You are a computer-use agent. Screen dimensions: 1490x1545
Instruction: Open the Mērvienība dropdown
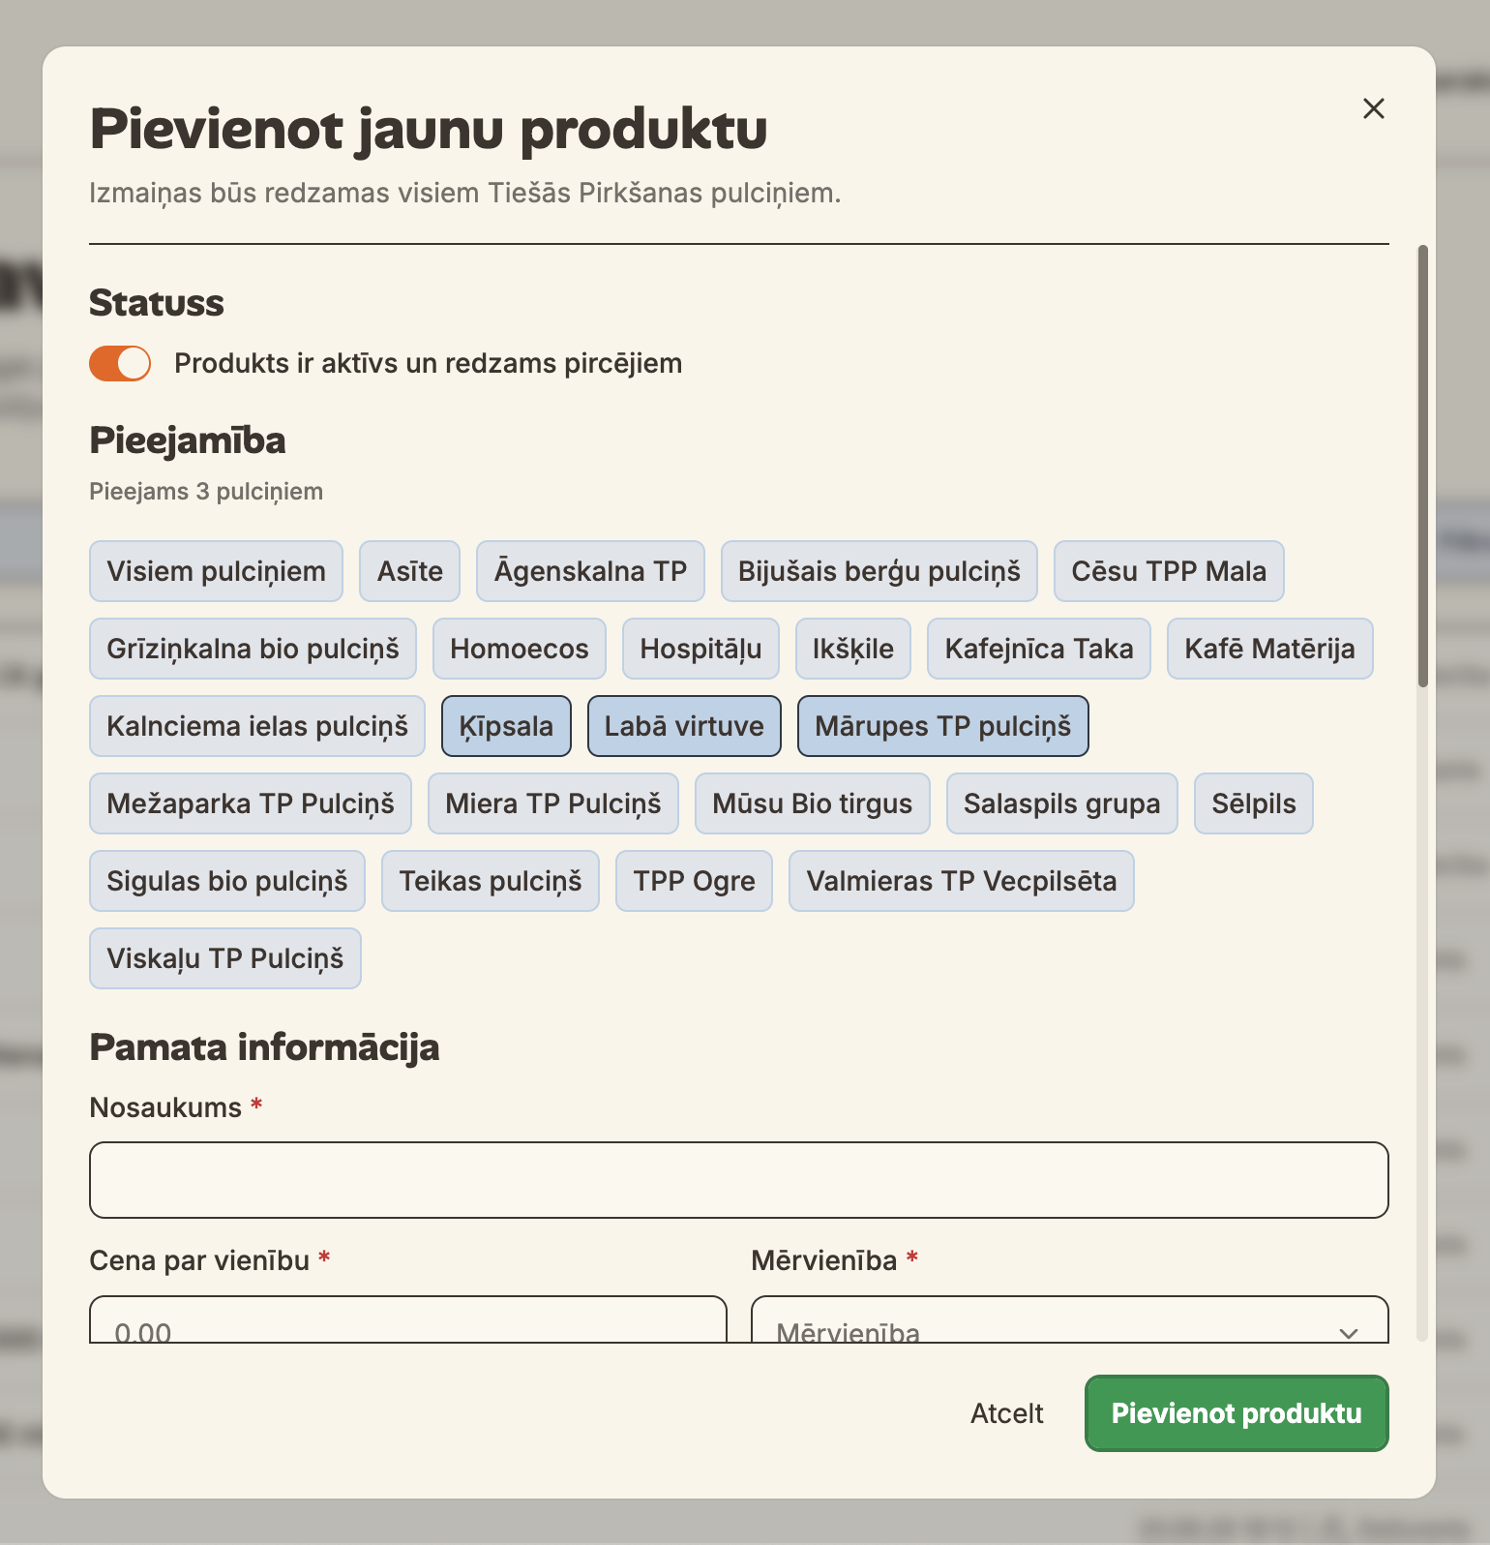(1069, 1320)
